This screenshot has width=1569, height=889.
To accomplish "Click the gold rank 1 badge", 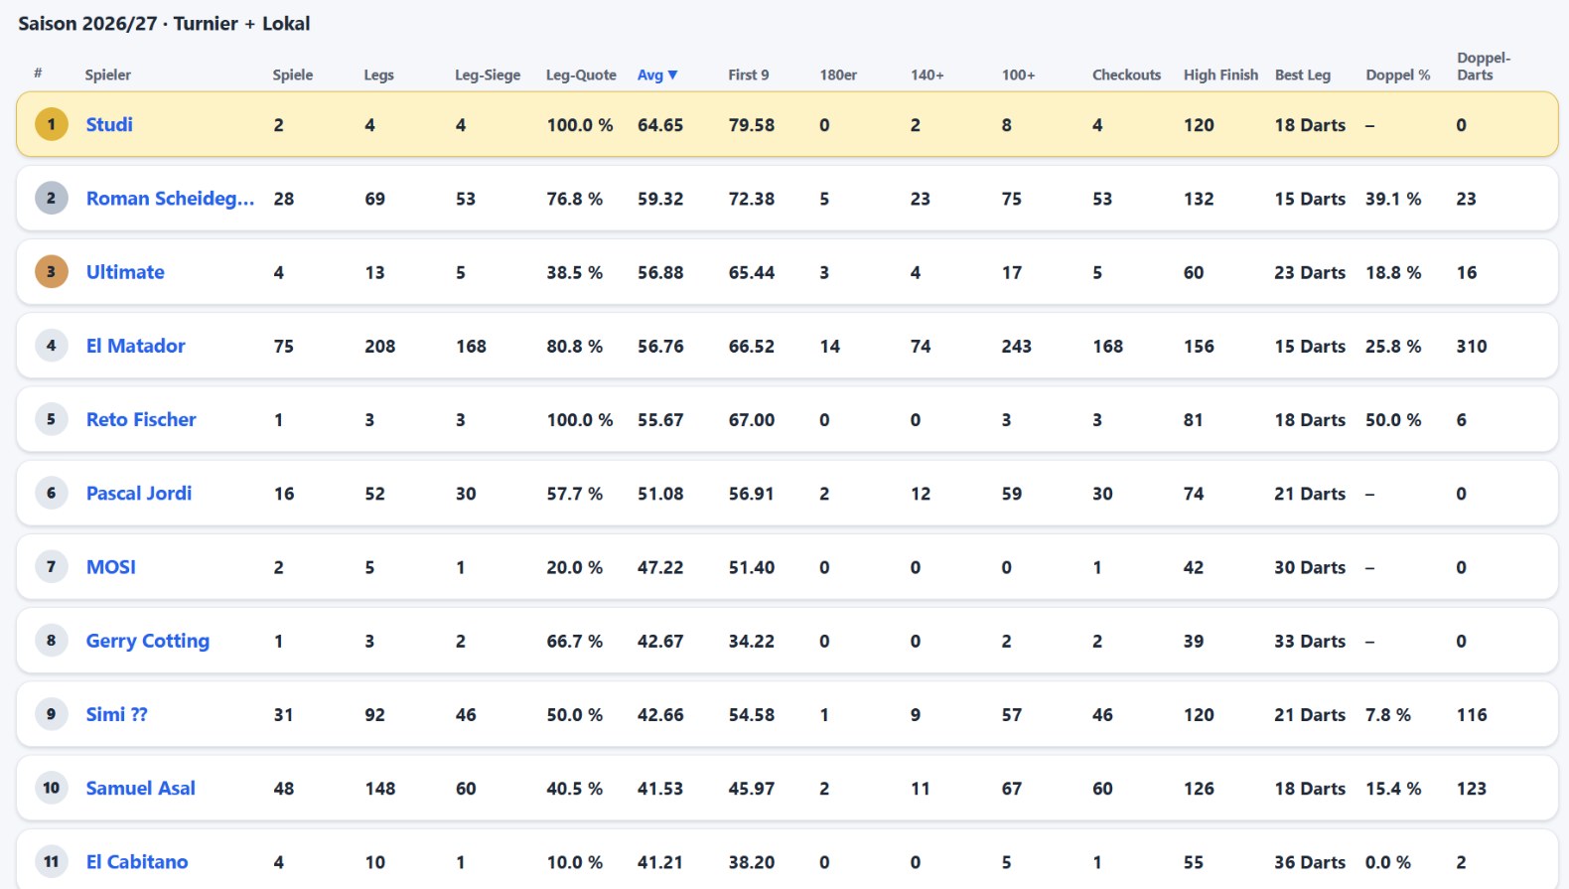I will [x=52, y=124].
